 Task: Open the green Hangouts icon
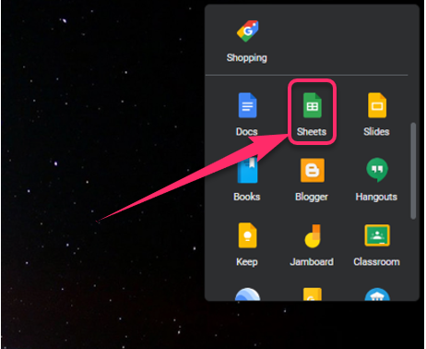click(x=377, y=170)
